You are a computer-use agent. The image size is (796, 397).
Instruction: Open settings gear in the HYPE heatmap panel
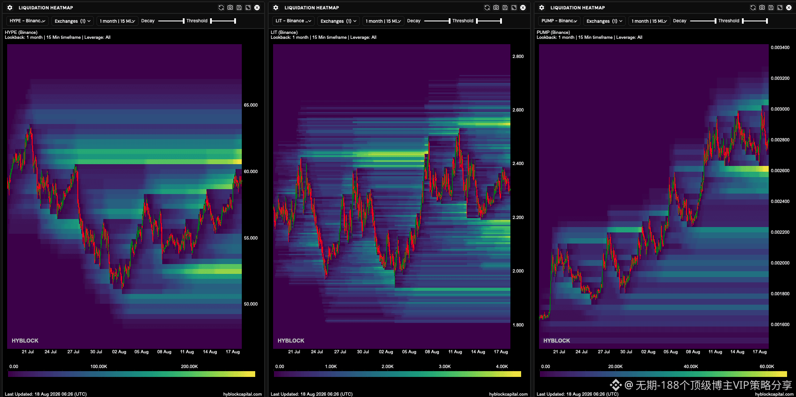[x=10, y=8]
